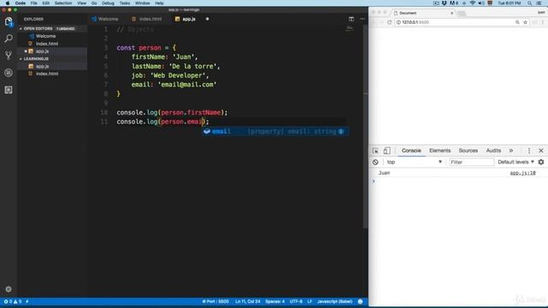548x308 pixels.
Task: Open DevTools customize menu (three dots)
Action: coord(529,151)
